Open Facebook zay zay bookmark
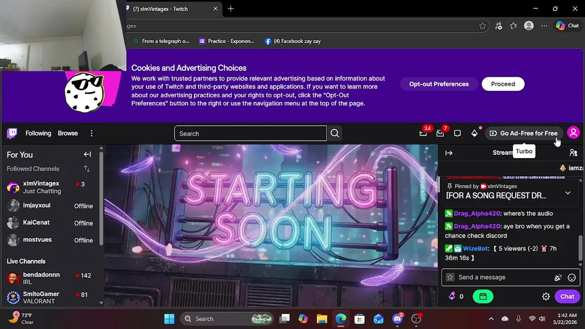585x329 pixels. coord(292,41)
